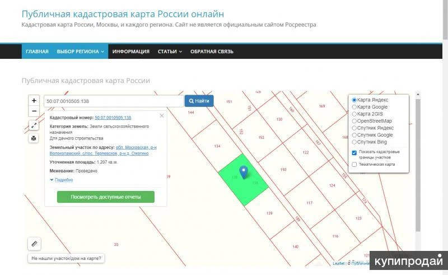Open the Статьи dropdown menu
Image resolution: width=448 pixels, height=275 pixels.
(x=170, y=52)
